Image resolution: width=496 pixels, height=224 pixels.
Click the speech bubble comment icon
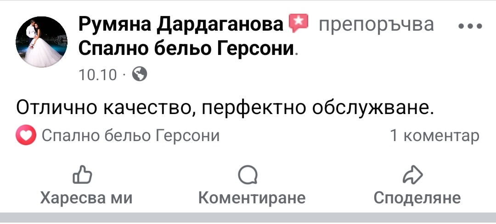coord(248,175)
